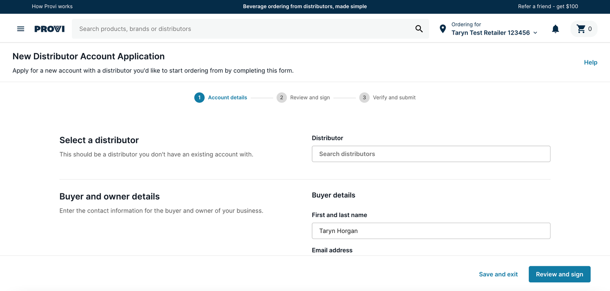Image resolution: width=610 pixels, height=291 pixels.
Task: Click the location pin icon
Action: pyautogui.click(x=442, y=28)
